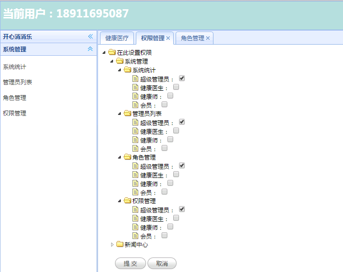
Task: Click the 取消 cancel button
Action: [x=162, y=263]
